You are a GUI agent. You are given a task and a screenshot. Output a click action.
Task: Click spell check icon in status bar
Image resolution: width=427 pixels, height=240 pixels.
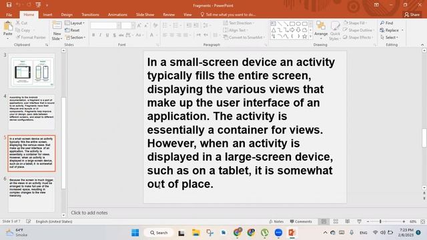click(28, 221)
